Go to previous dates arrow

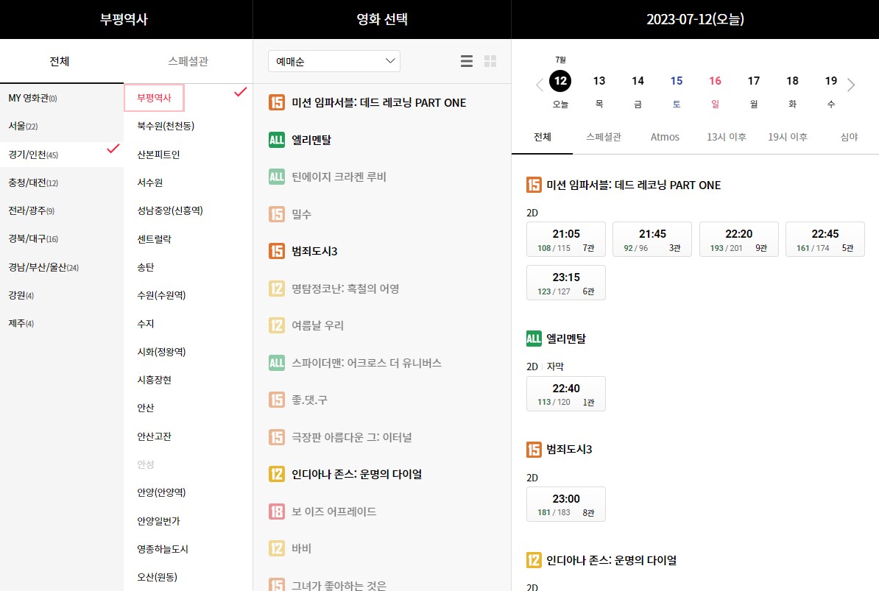540,85
